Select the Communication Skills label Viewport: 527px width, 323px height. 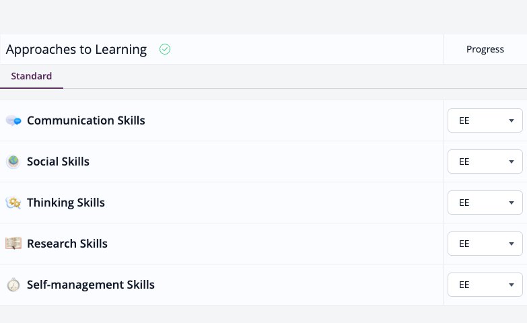coord(86,120)
